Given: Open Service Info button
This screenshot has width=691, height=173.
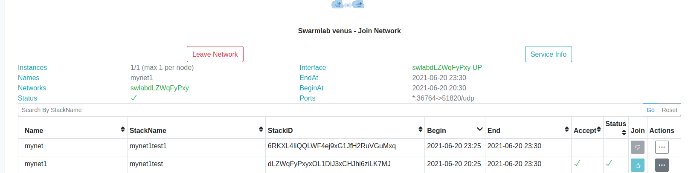Looking at the screenshot, I should pos(548,54).
